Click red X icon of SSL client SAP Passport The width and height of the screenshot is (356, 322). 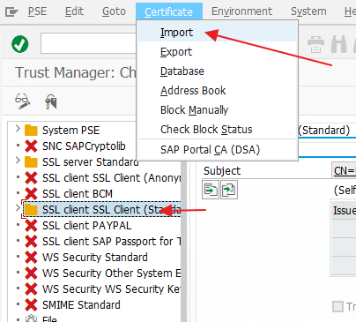point(31,242)
